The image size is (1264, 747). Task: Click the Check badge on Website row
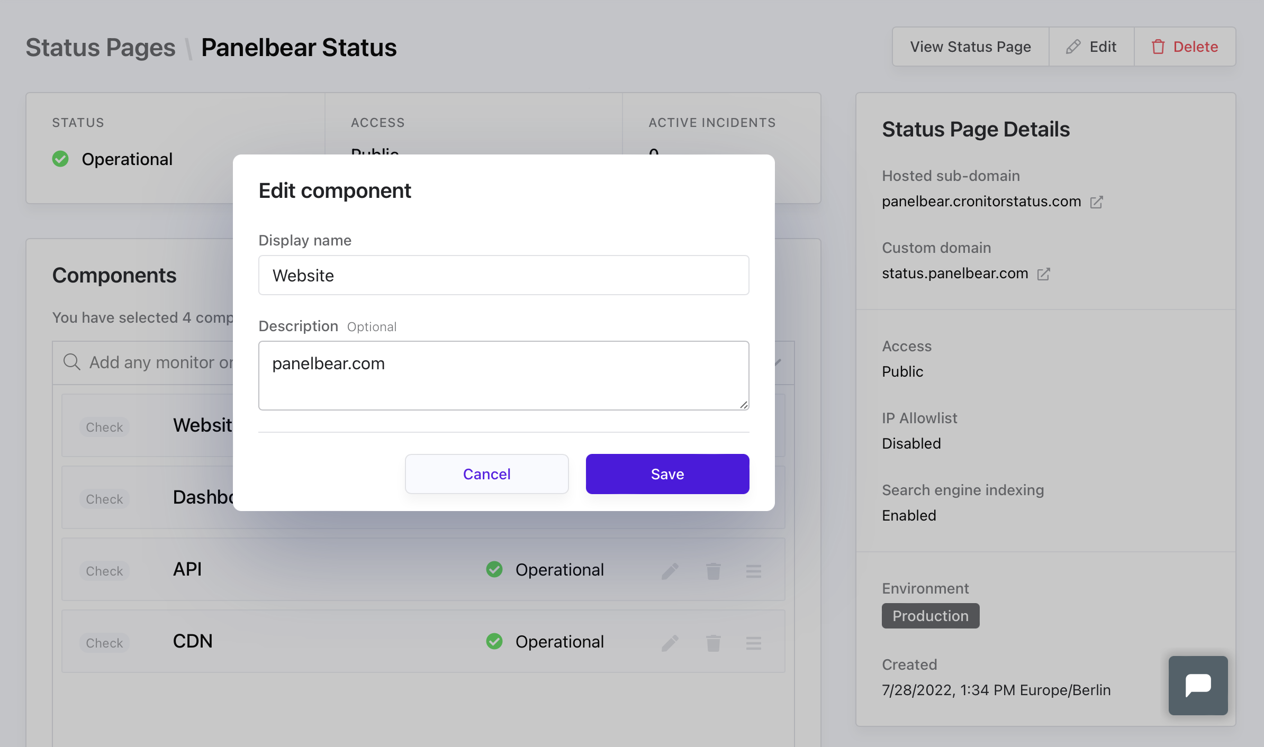pos(104,427)
